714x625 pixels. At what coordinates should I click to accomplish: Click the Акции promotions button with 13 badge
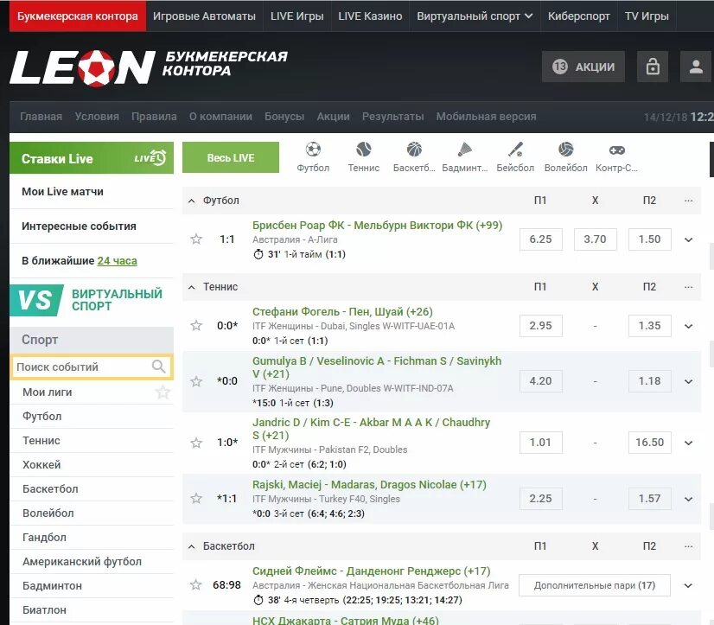583,67
